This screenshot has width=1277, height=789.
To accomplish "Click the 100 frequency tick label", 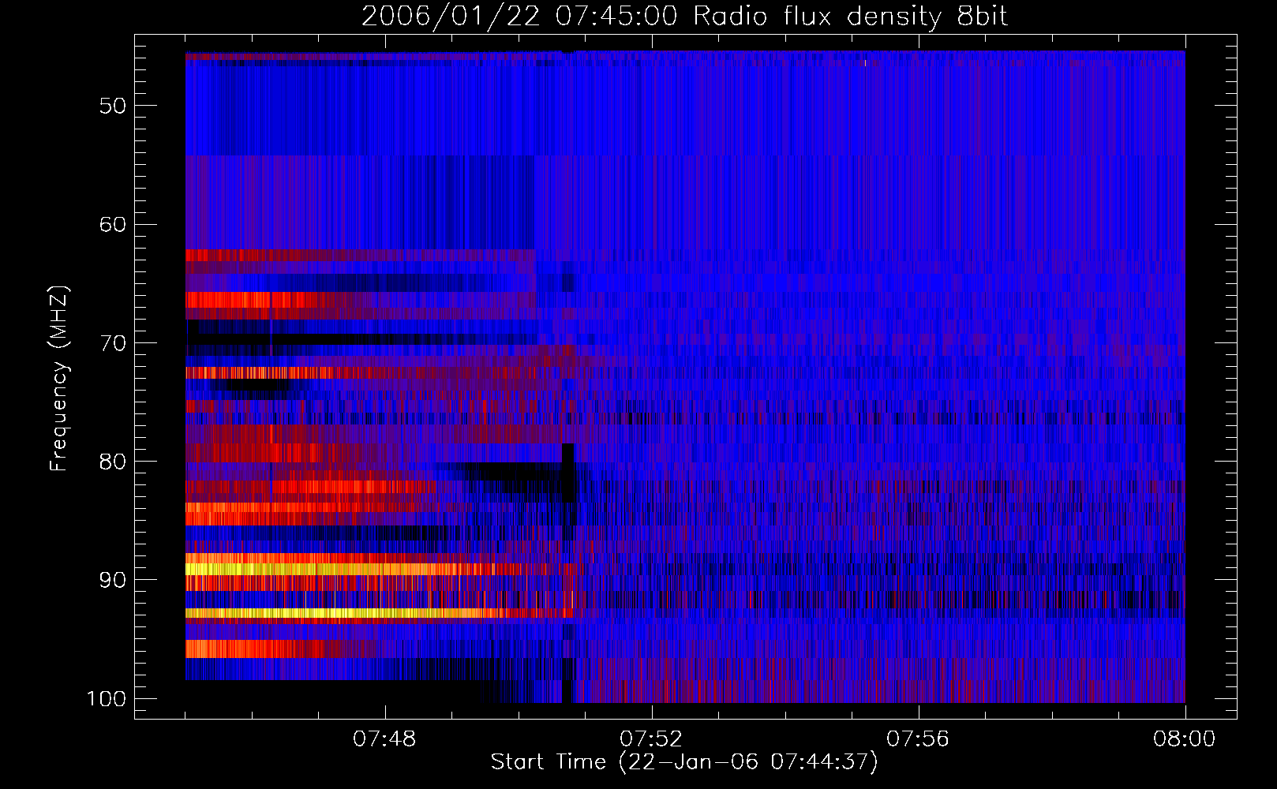I will pos(107,699).
